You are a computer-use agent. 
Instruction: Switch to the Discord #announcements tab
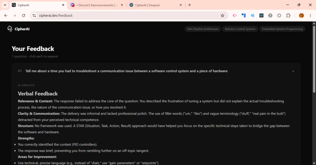(x=97, y=5)
